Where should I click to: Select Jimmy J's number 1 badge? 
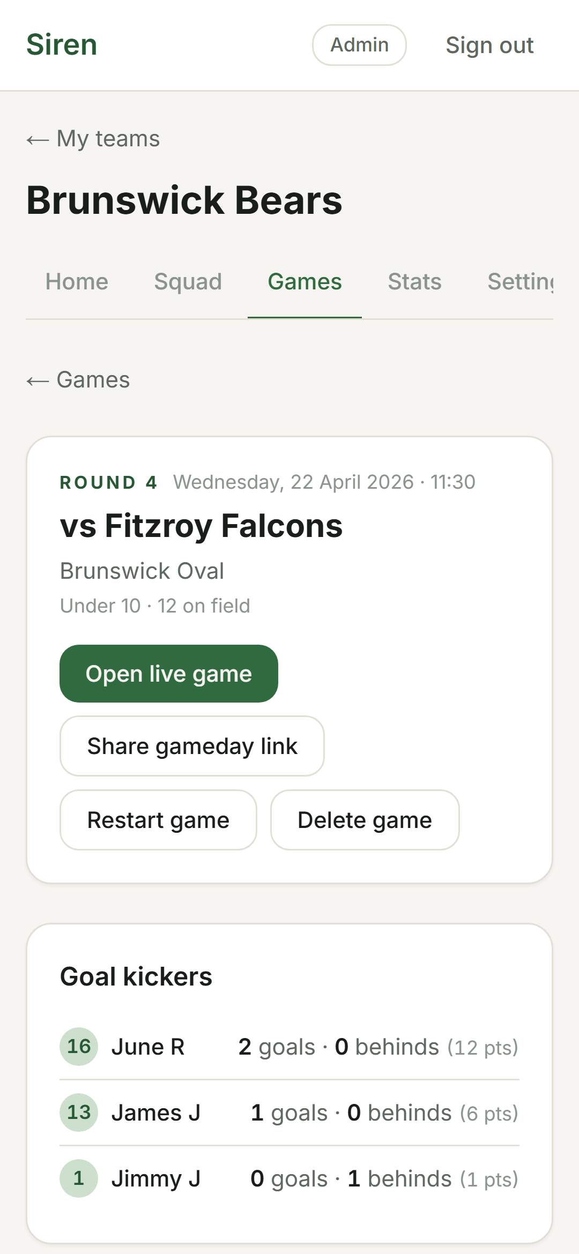[78, 1178]
